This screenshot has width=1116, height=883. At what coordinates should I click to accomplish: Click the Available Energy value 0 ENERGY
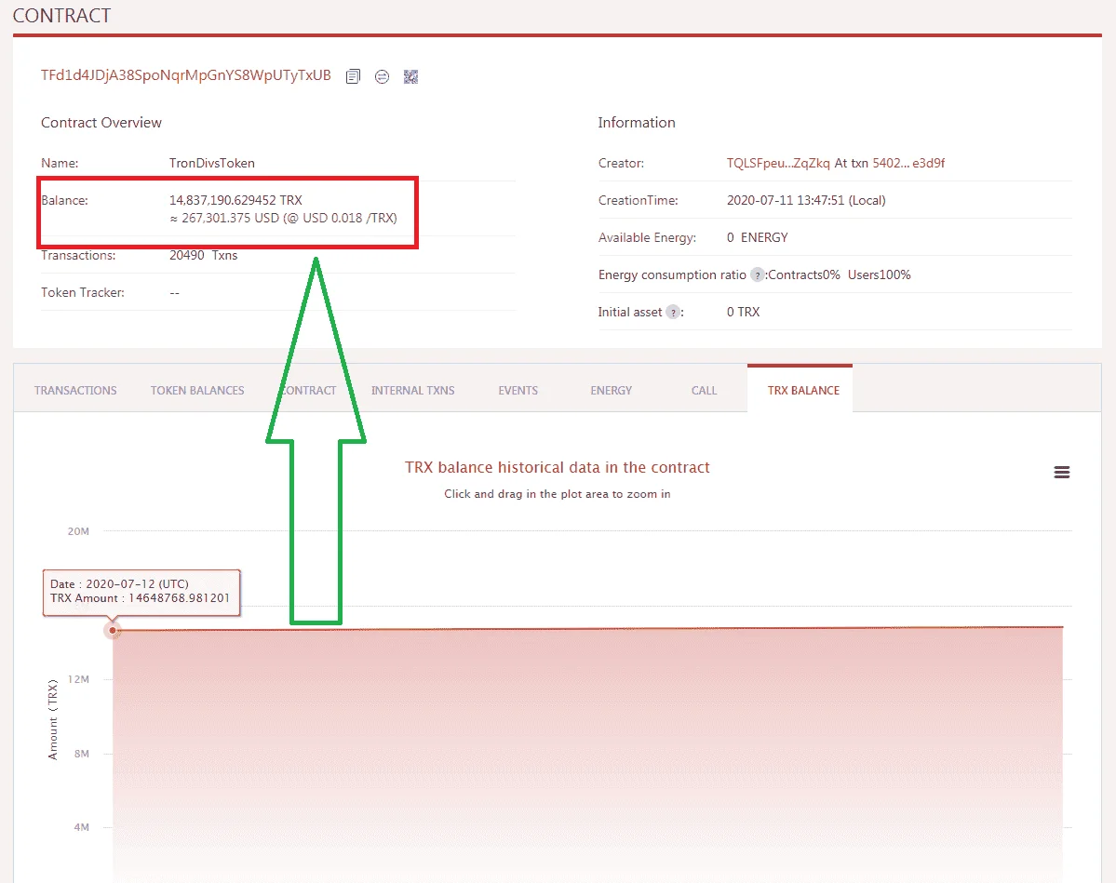(758, 237)
